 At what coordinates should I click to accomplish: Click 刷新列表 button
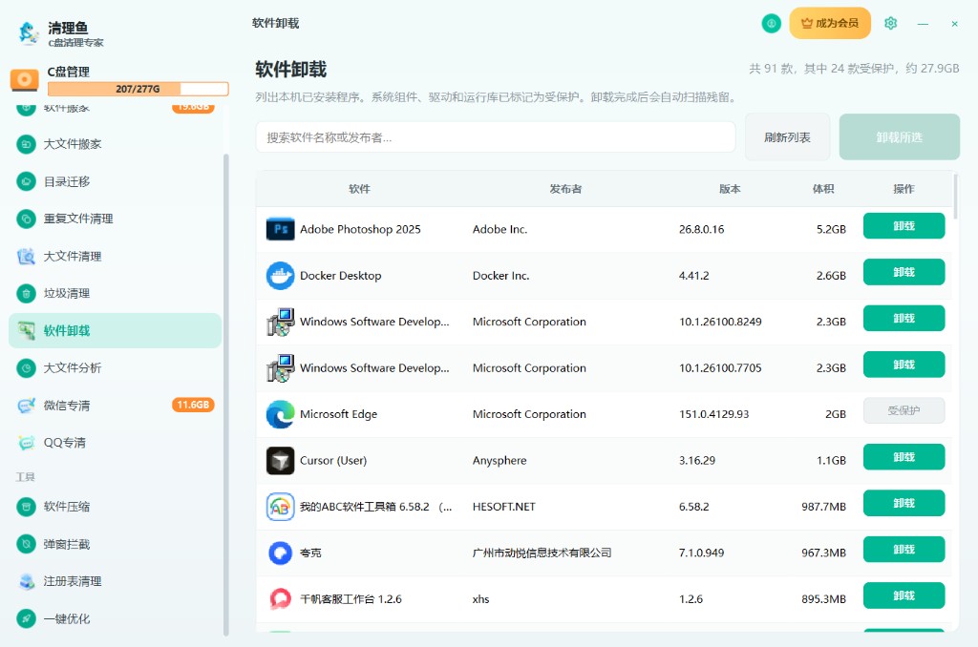tap(787, 137)
